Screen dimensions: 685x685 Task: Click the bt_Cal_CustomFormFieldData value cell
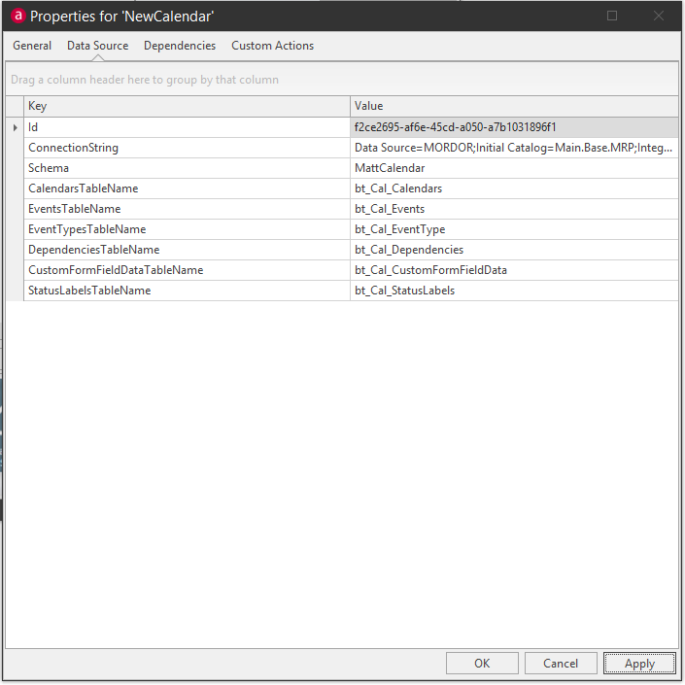click(514, 270)
